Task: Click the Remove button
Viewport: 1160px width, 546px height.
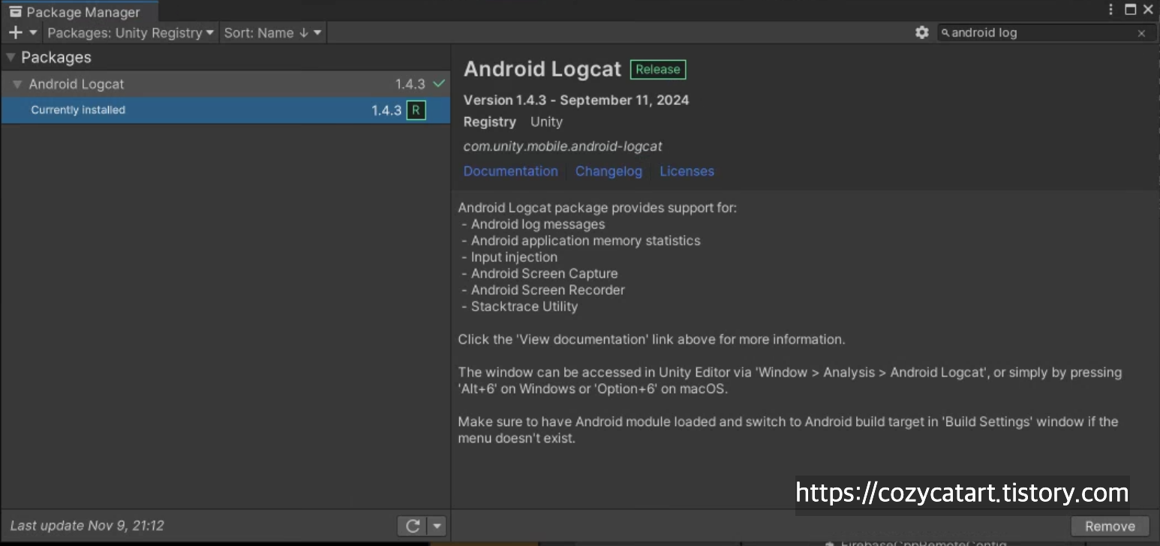Action: point(1110,526)
